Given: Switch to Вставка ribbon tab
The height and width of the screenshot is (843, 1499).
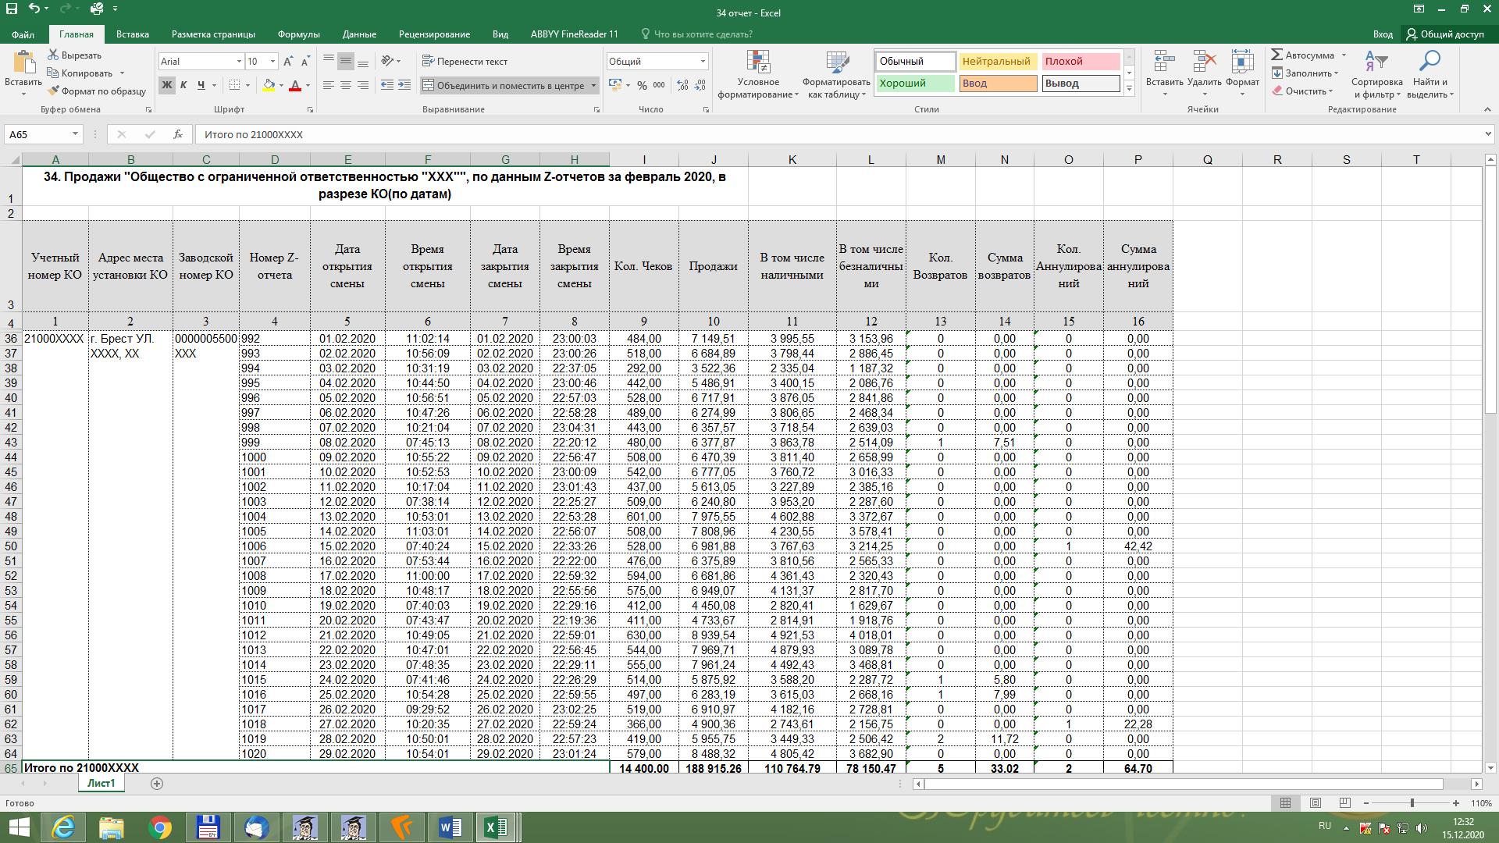Looking at the screenshot, I should click(133, 34).
